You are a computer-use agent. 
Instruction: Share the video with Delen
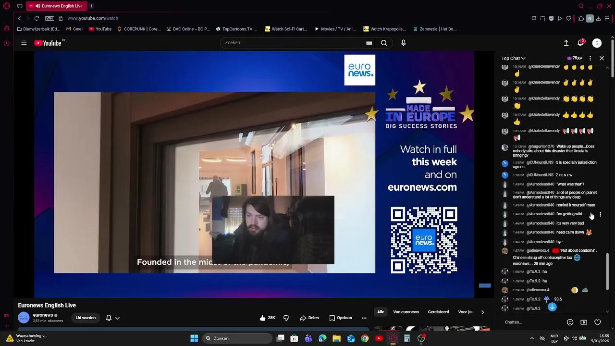(x=309, y=318)
